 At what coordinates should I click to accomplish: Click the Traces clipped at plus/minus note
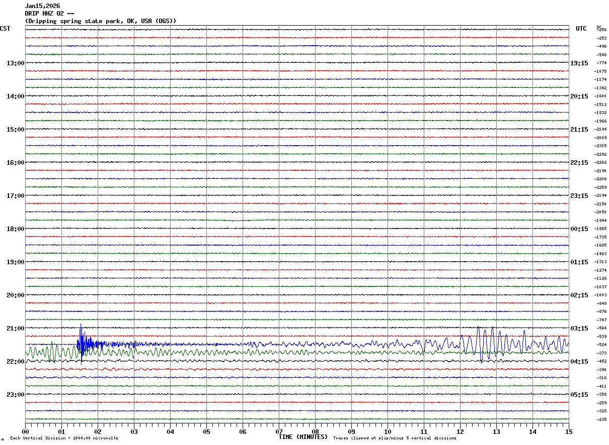[x=395, y=438]
